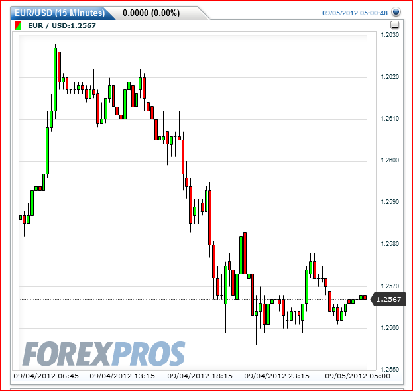This screenshot has width=413, height=391.
Task: Click the 1.2610 price axis label
Action: (390, 119)
